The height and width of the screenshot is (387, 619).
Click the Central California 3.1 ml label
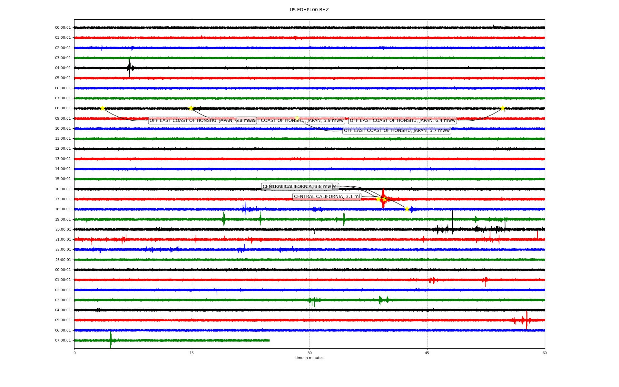pyautogui.click(x=327, y=197)
